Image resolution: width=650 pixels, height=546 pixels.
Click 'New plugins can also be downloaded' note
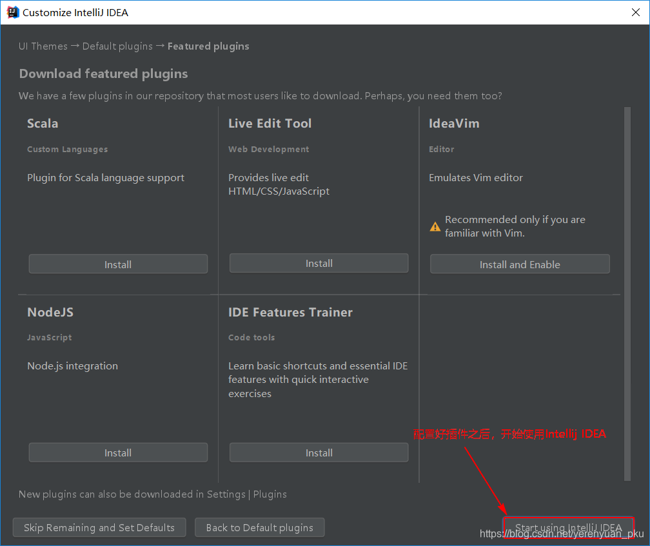tap(153, 494)
